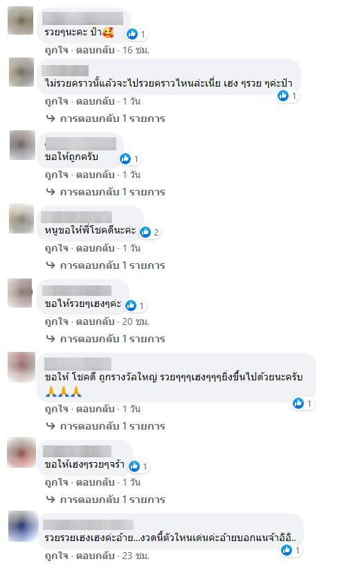
Task: Open profile picture of 'ขอให้ถูกครับ' commenter
Action: pyautogui.click(x=22, y=145)
